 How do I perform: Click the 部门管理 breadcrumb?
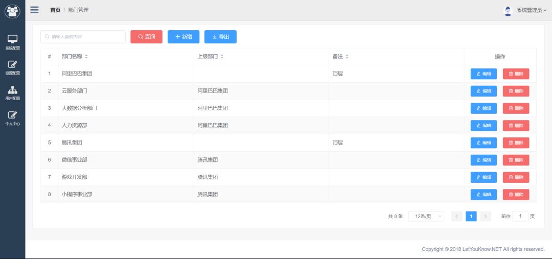tap(79, 10)
